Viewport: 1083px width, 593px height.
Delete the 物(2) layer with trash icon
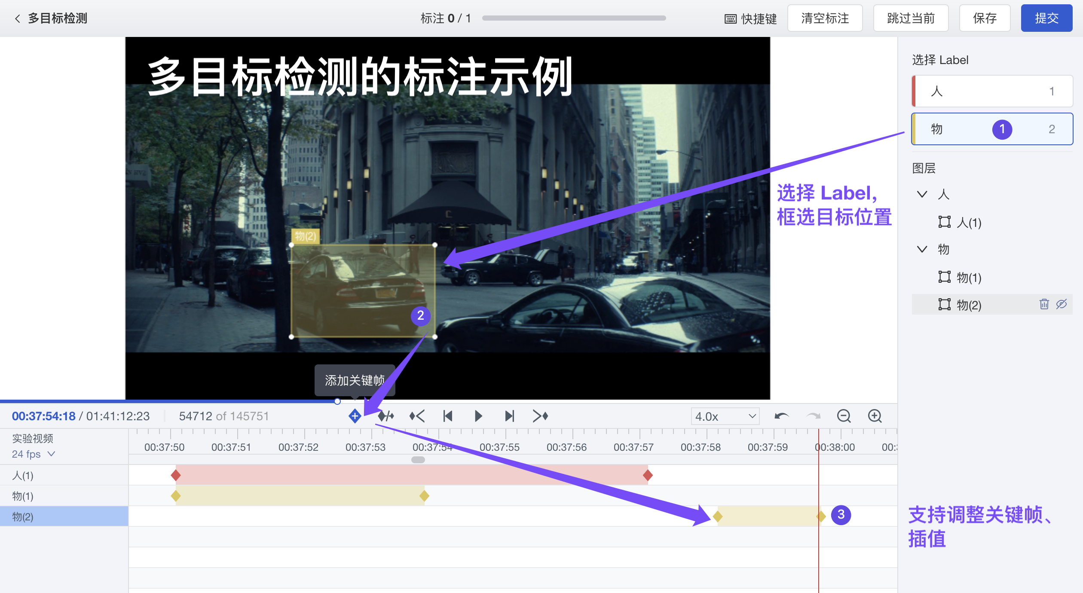1044,304
